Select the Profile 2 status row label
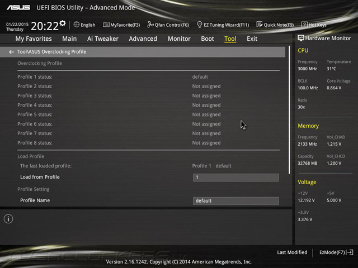 click(35, 87)
